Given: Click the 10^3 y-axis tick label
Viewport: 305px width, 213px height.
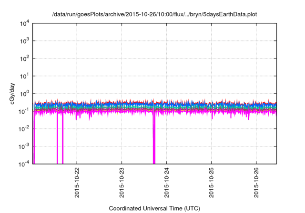Looking at the screenshot, I should [x=24, y=41].
